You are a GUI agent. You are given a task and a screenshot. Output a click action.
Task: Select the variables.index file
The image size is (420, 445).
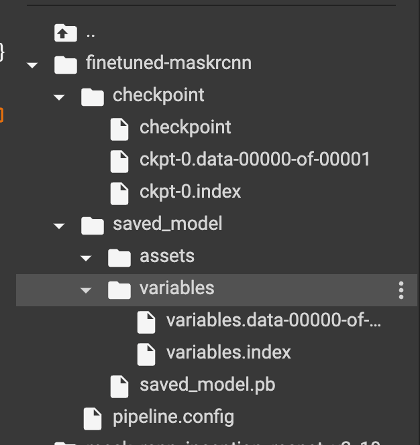pyautogui.click(x=229, y=353)
